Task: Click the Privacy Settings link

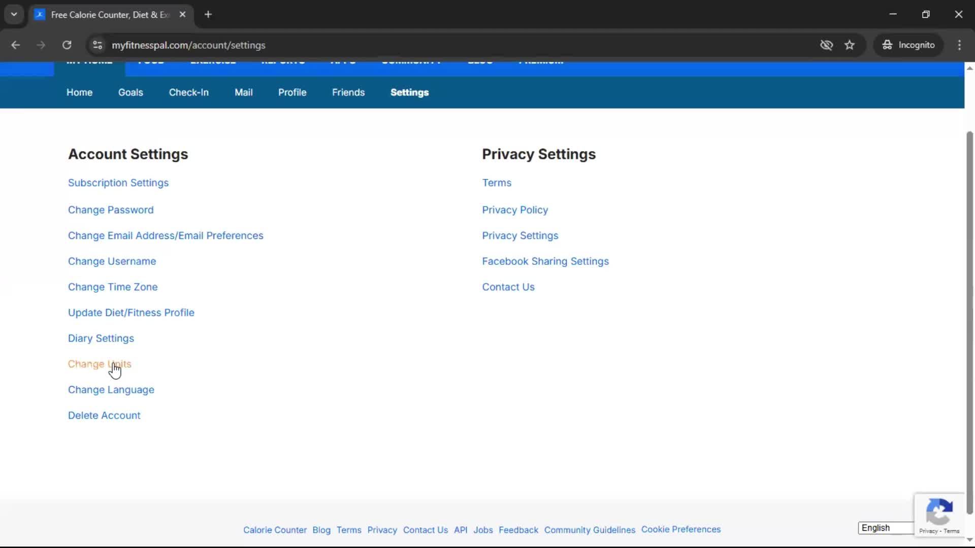Action: [520, 235]
